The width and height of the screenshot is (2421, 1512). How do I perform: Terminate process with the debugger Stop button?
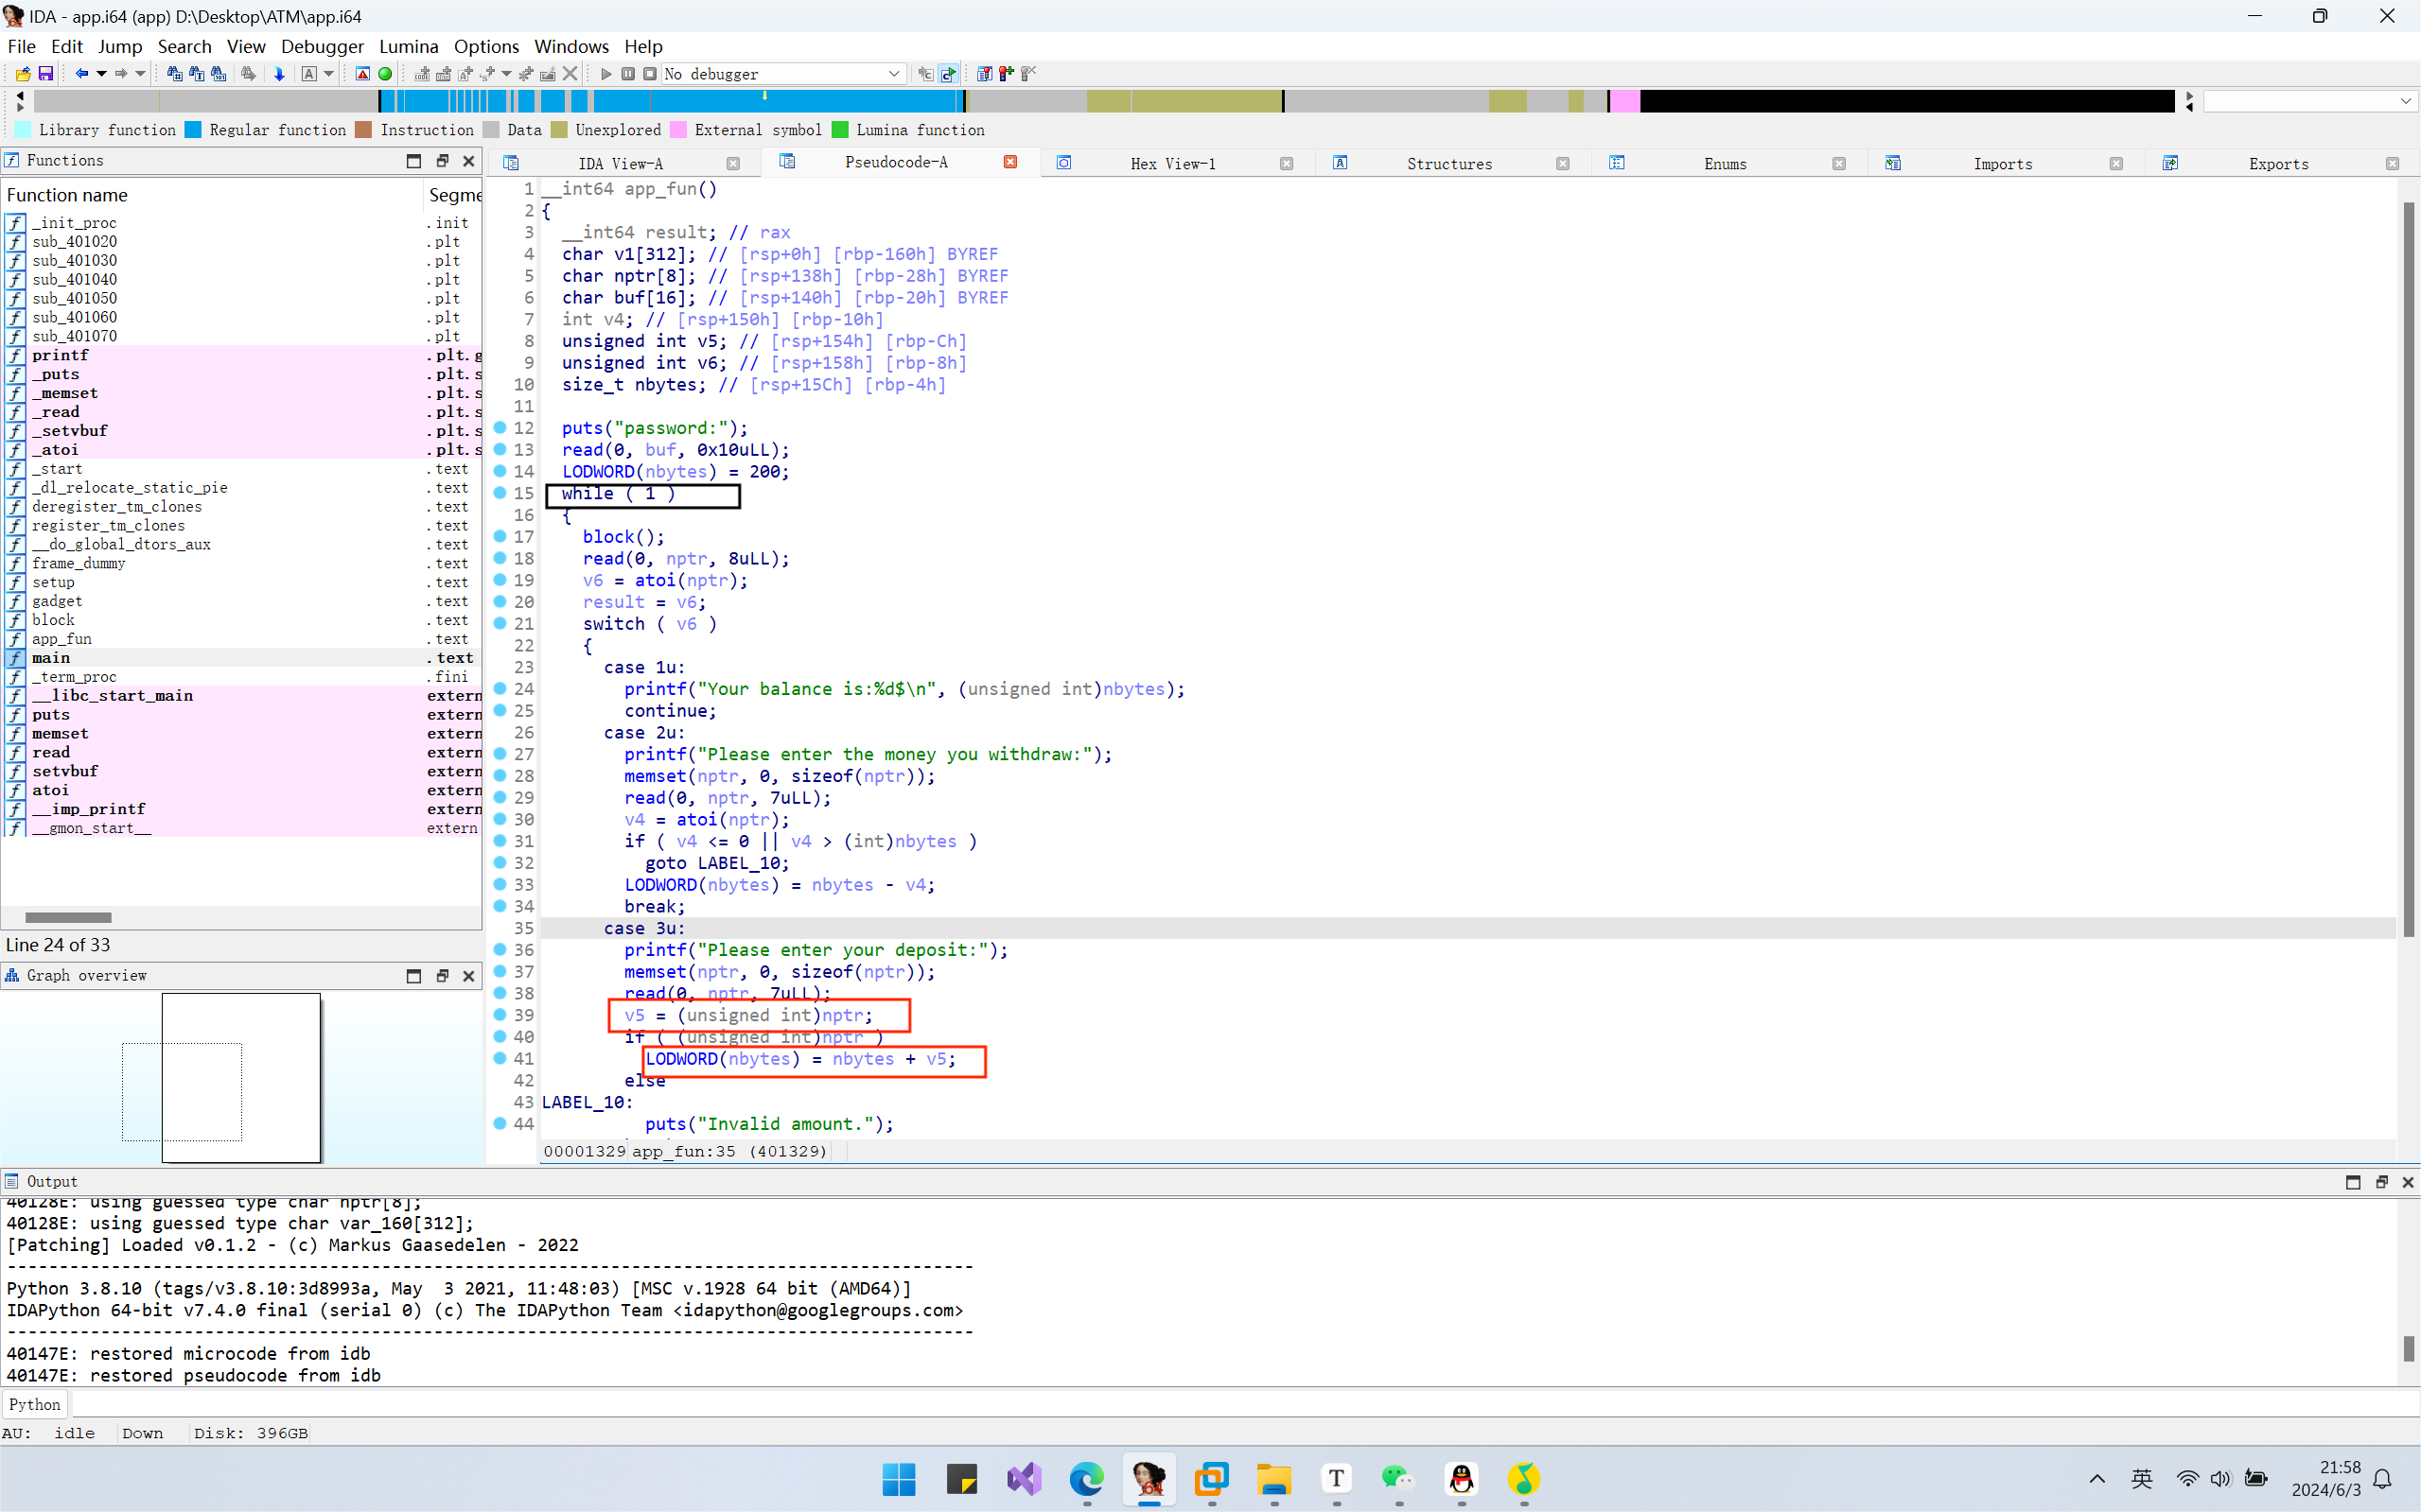[650, 74]
